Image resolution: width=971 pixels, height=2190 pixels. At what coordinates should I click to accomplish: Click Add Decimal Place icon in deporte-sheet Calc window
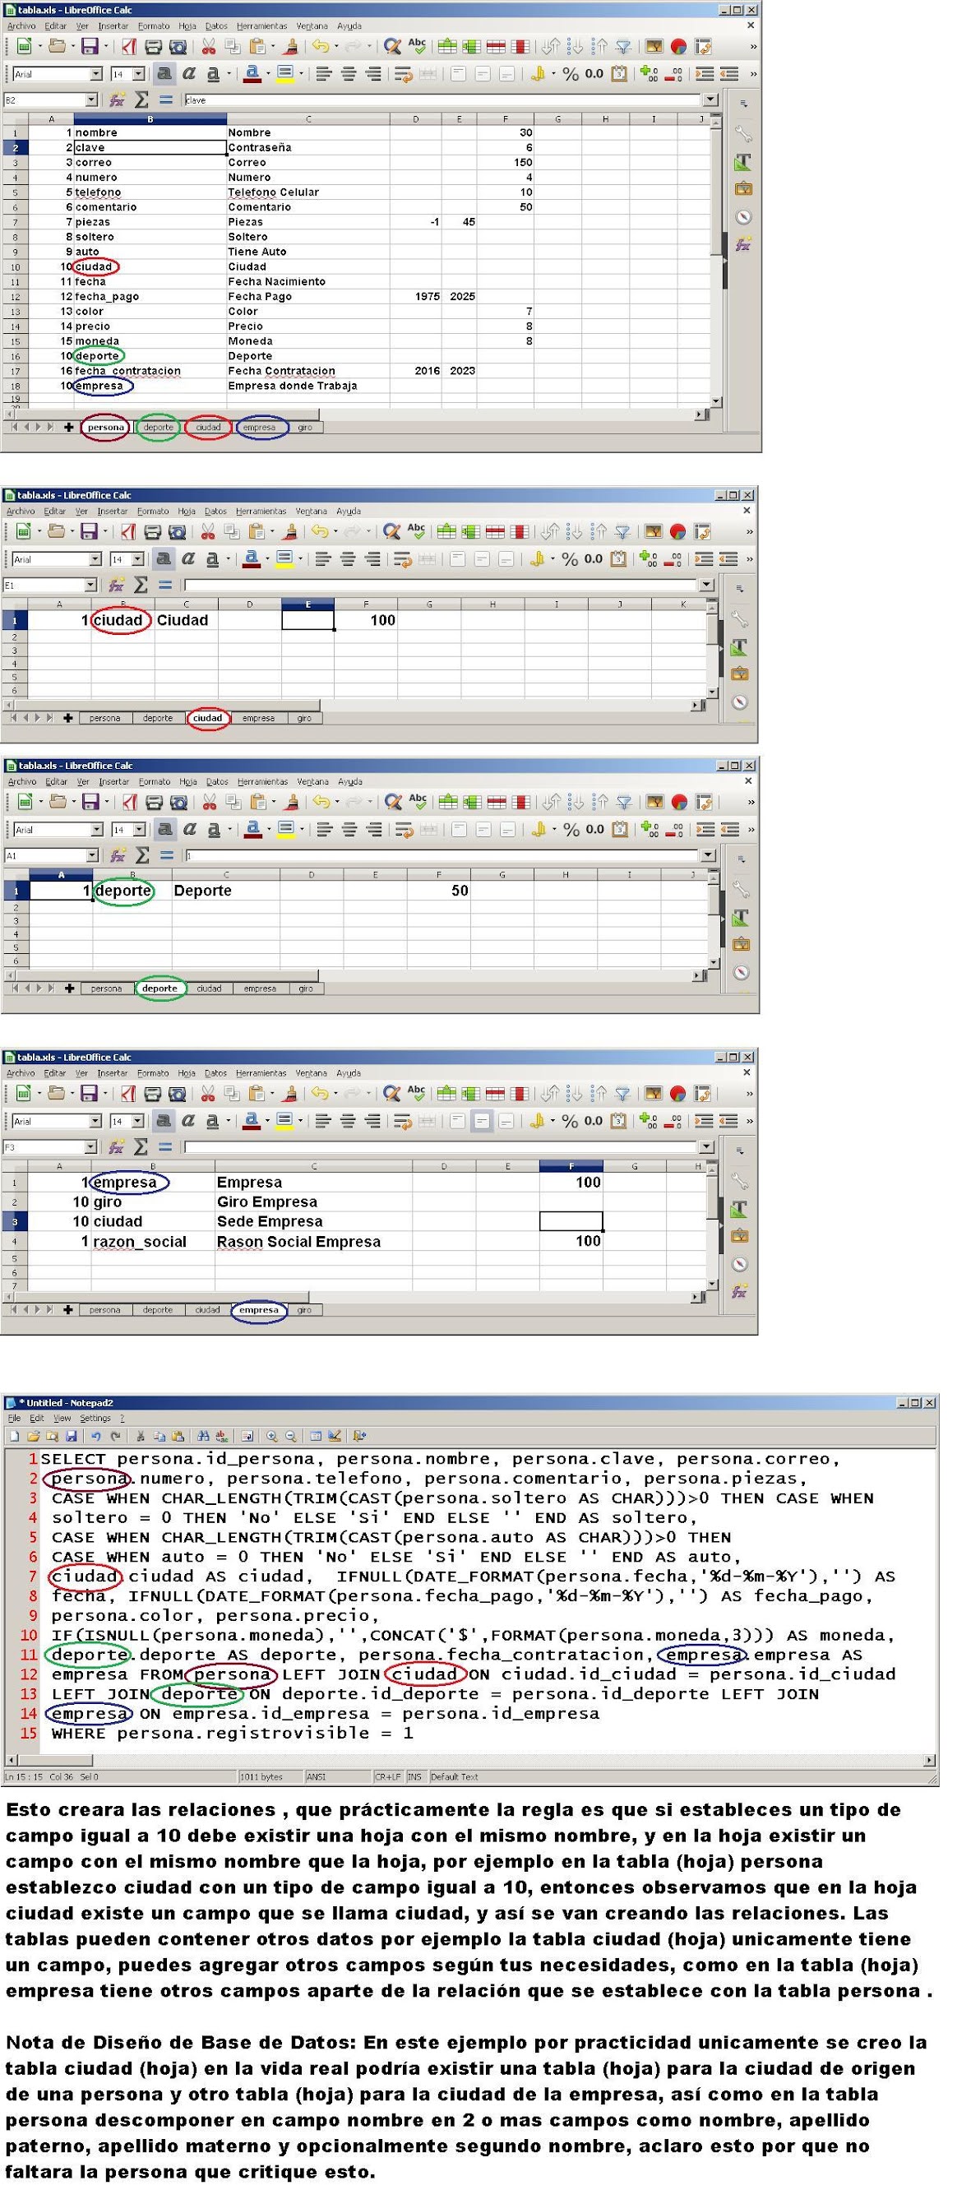click(650, 829)
